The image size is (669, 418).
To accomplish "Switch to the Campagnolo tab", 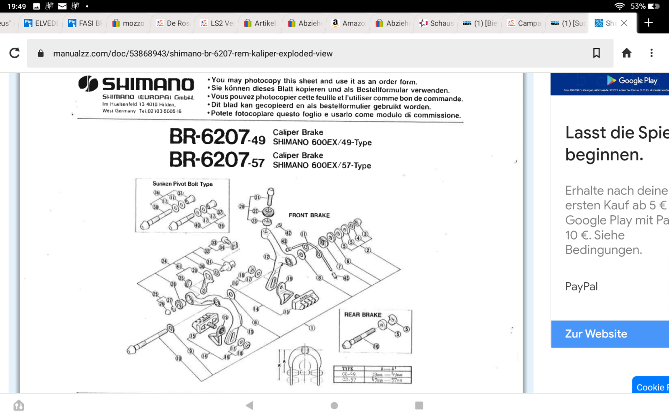I will coord(524,23).
